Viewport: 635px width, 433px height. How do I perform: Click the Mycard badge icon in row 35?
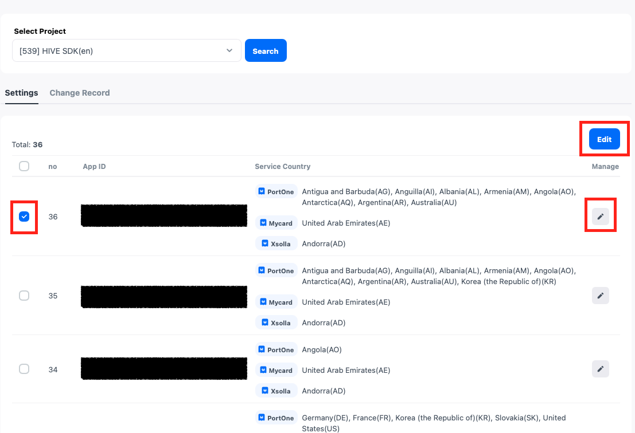263,302
